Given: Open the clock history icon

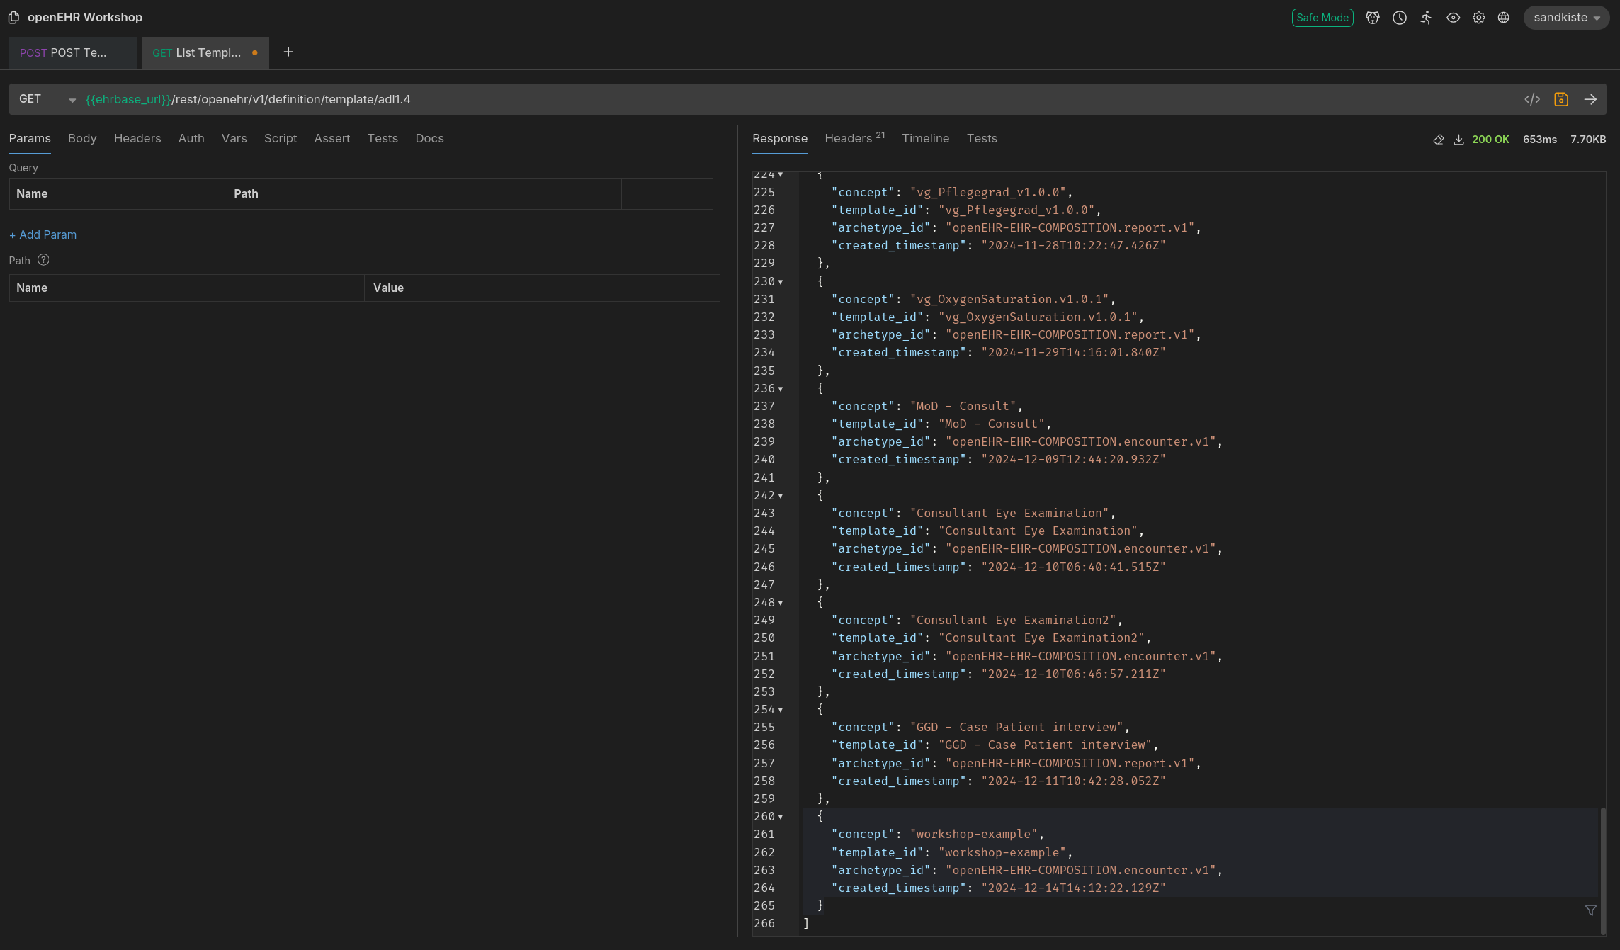Looking at the screenshot, I should (1400, 18).
